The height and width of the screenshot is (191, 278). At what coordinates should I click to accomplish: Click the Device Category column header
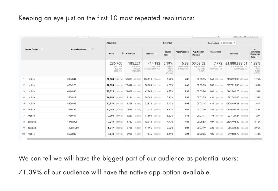pos(32,49)
